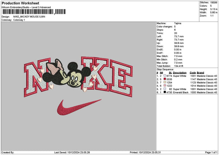This screenshot has height=155, width=219.
Task: Click the Page 1 of 1 label
Action: tap(211, 152)
